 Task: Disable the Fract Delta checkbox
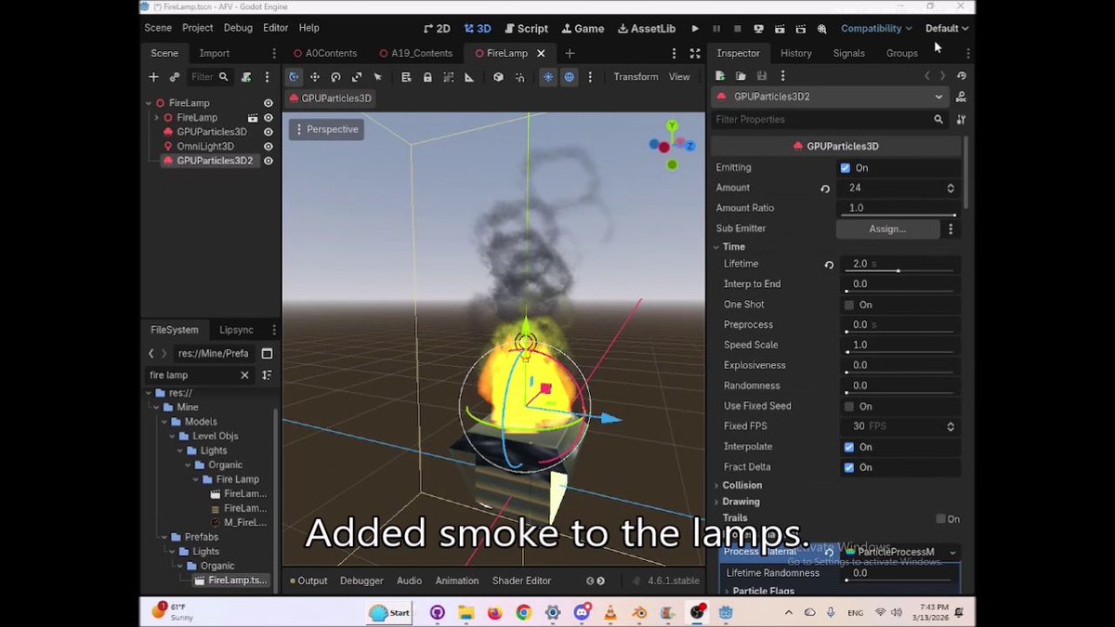pos(849,467)
